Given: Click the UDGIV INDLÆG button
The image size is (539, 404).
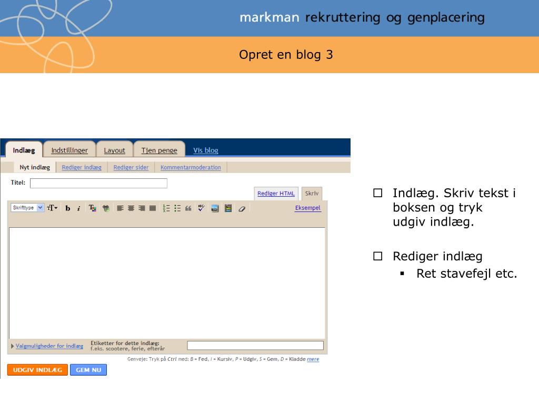Looking at the screenshot, I should (x=37, y=370).
